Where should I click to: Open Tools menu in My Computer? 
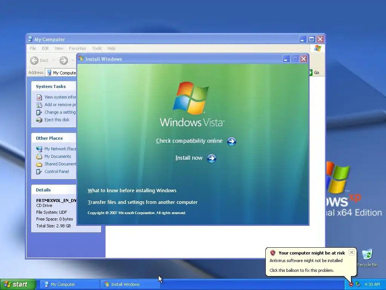pos(97,48)
